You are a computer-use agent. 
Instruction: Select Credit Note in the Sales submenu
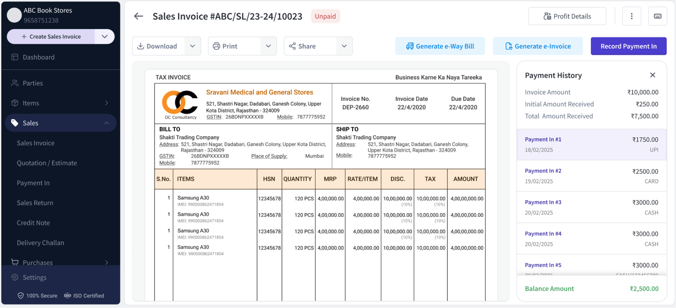(x=33, y=223)
